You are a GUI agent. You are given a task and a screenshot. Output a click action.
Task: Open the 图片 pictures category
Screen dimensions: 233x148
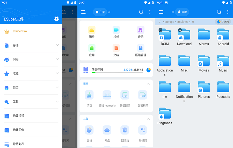(92, 32)
